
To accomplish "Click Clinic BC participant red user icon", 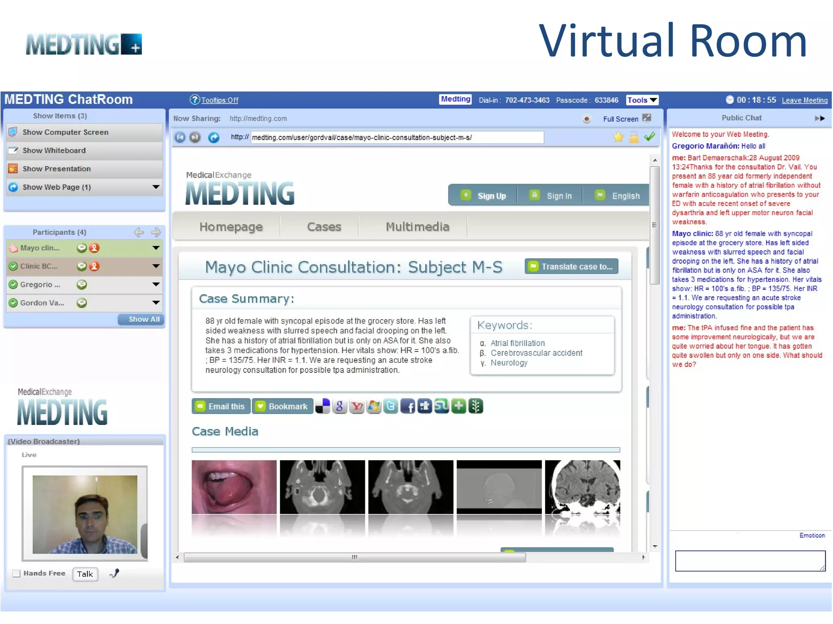I will point(94,266).
